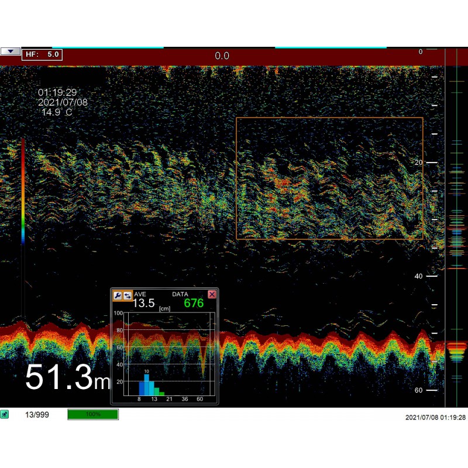Click the vertical echo color scale bar

23,191
